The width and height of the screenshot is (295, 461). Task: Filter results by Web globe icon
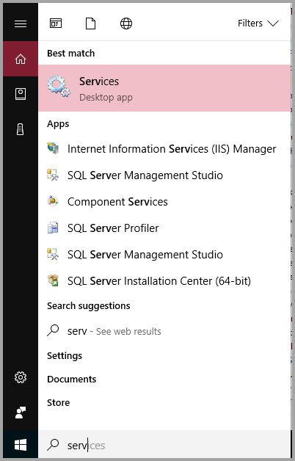pos(126,23)
